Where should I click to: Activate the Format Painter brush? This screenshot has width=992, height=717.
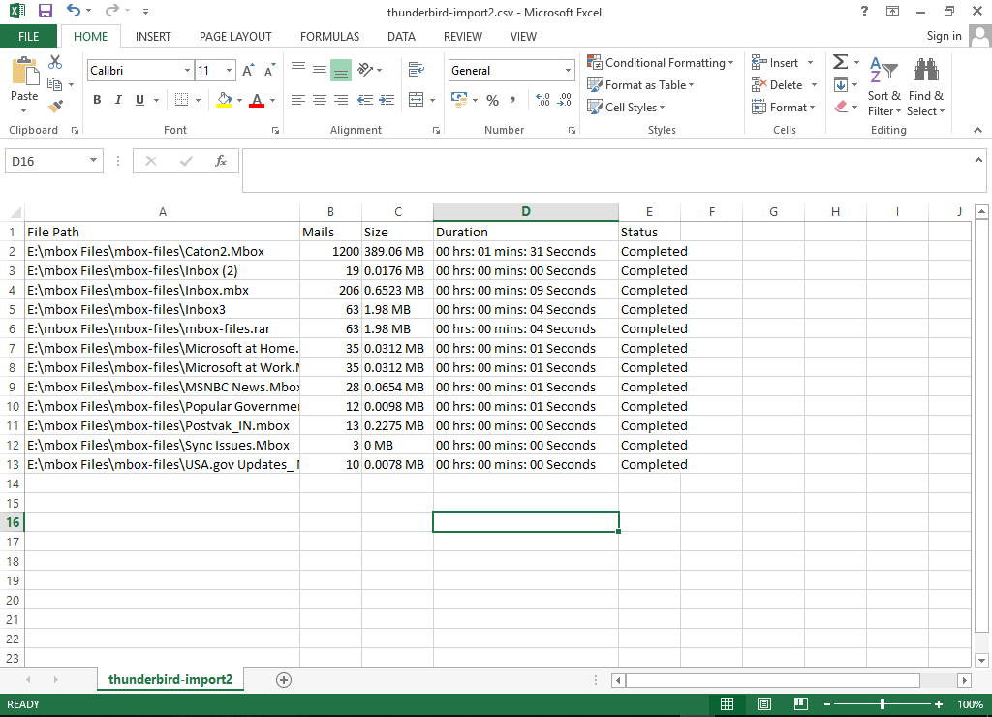[x=55, y=106]
